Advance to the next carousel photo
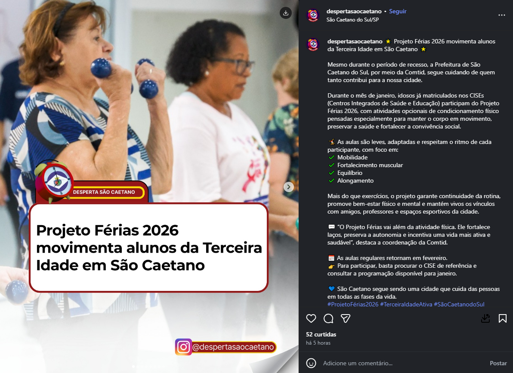The image size is (513, 373). pyautogui.click(x=288, y=187)
